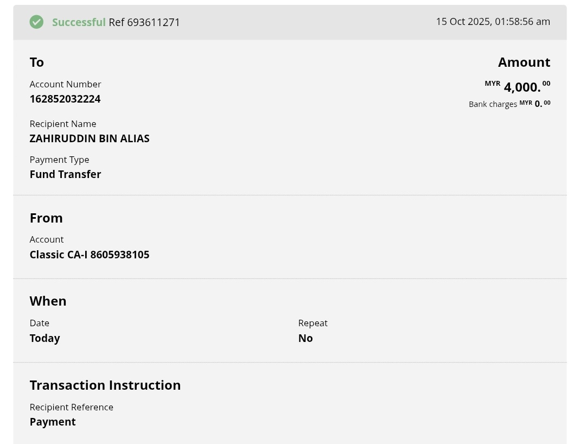
Task: Click the Amount heading
Action: tap(524, 62)
